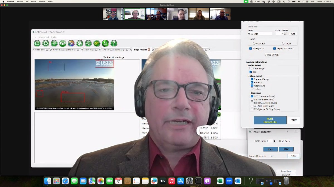Viewport: 334px width, 187px height.
Task: Select the left river image with red ROIs
Action: pos(74,84)
